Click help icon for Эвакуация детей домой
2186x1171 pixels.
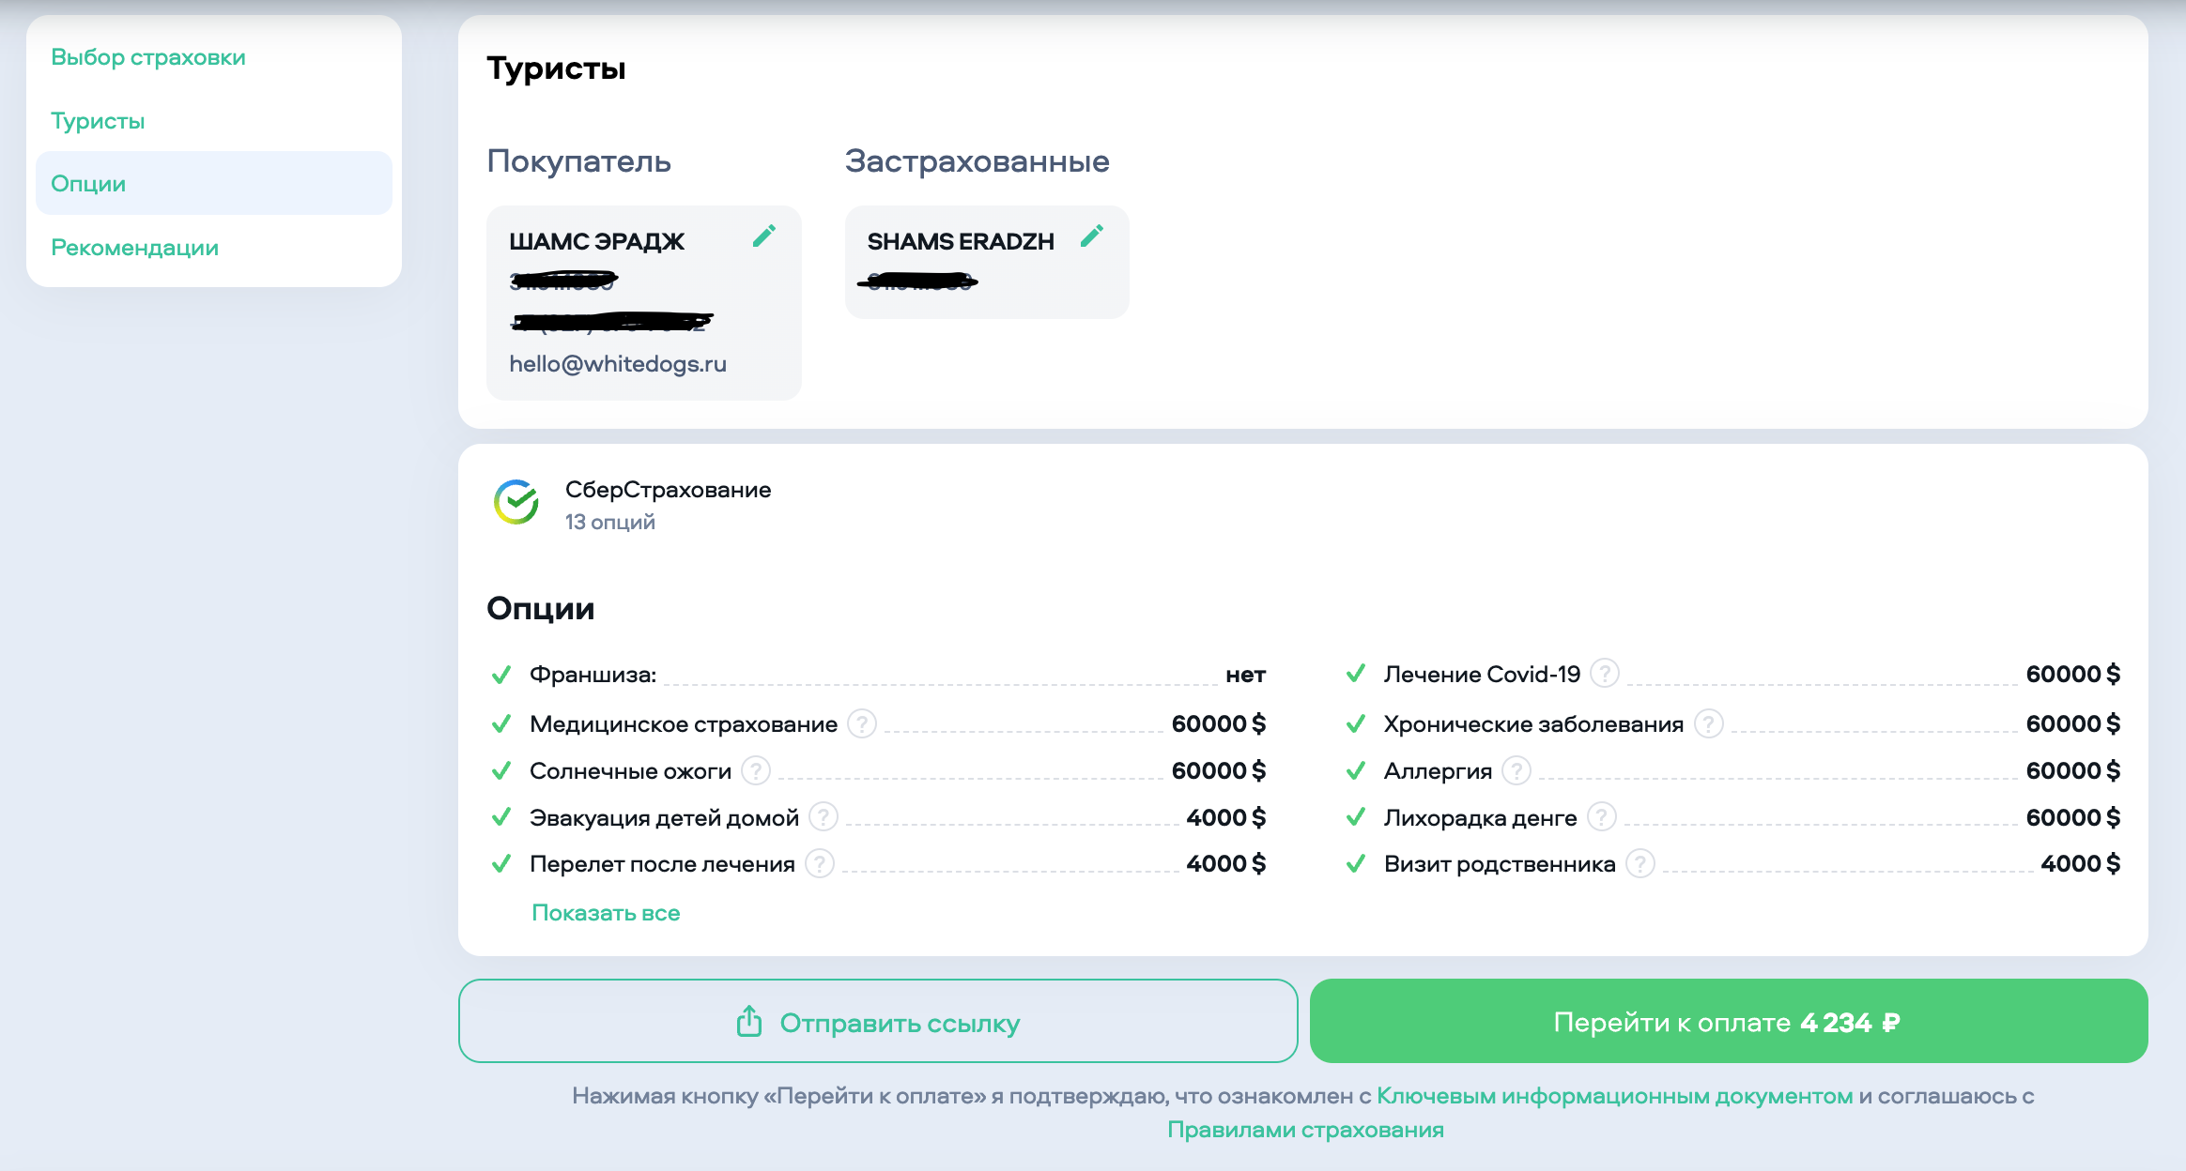pos(823,817)
